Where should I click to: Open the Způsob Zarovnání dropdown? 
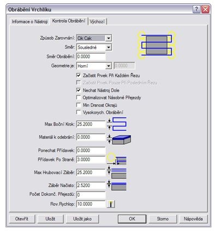click(x=109, y=38)
